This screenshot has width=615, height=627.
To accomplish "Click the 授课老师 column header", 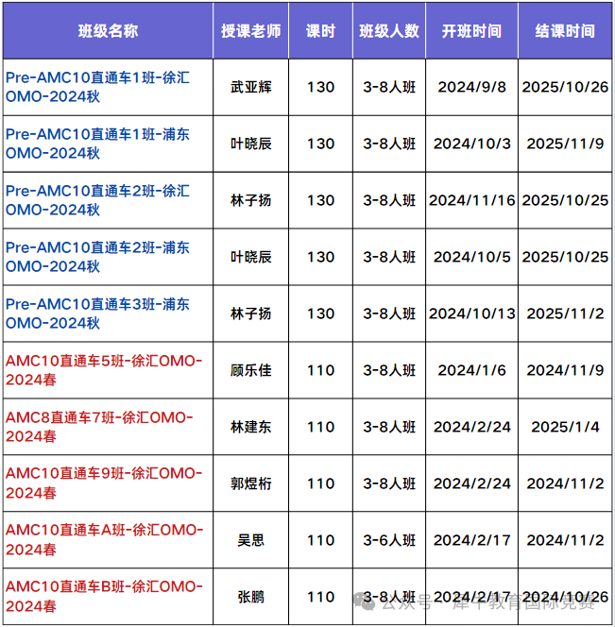I will (x=251, y=31).
